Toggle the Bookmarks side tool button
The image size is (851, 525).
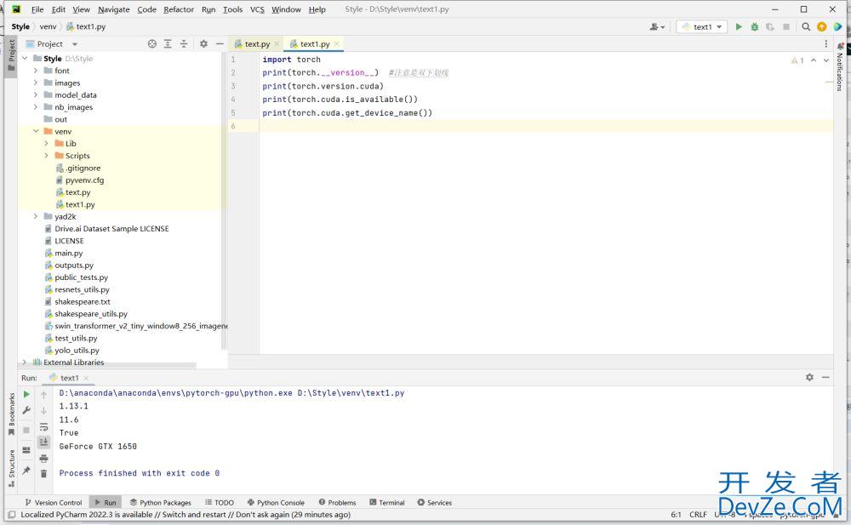pos(11,414)
